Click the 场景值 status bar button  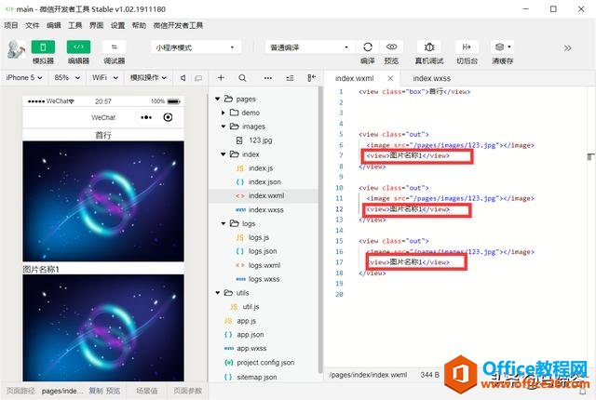tap(146, 391)
